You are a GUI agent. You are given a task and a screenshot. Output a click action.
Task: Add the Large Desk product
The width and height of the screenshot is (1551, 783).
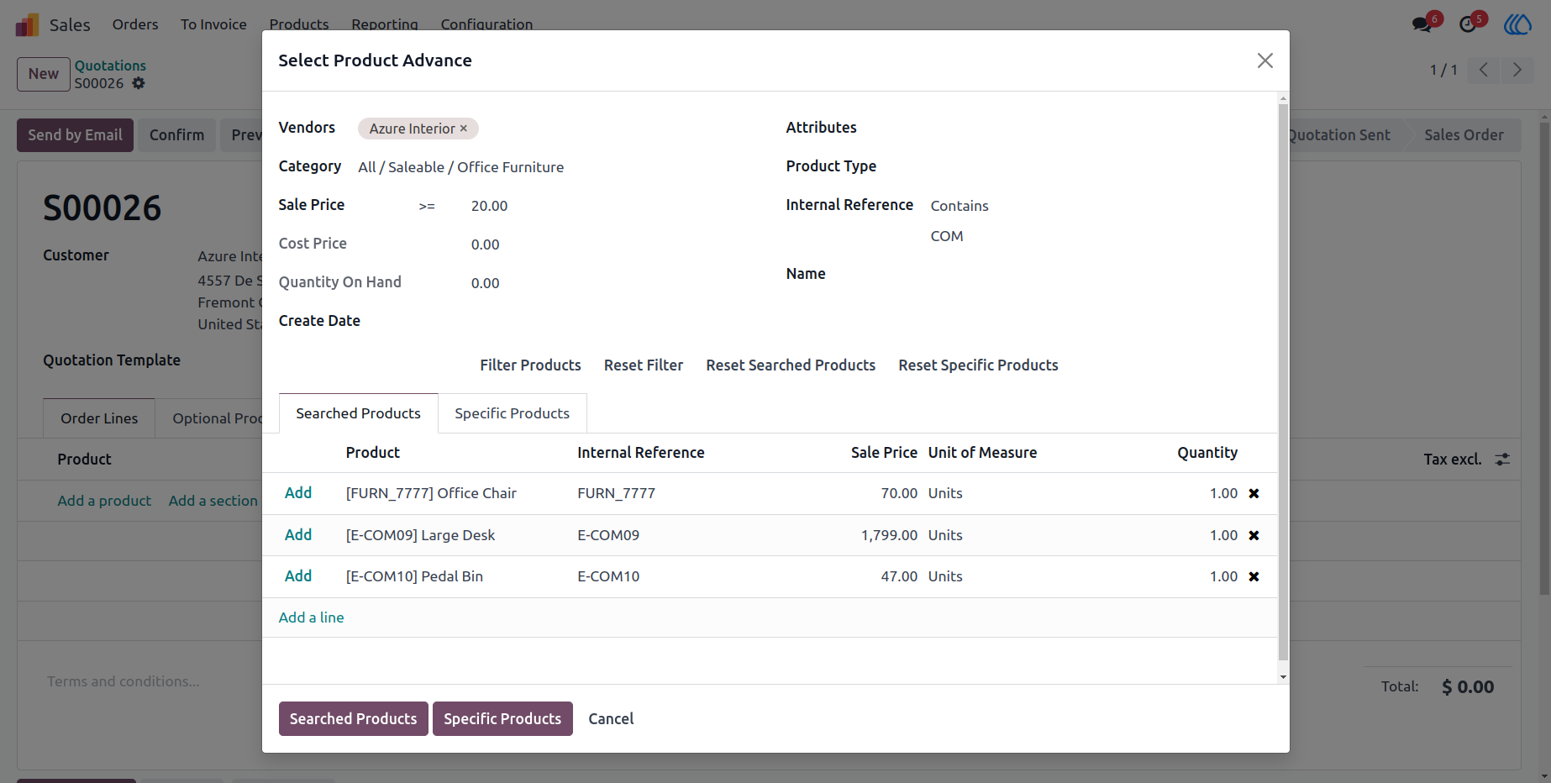[x=298, y=535]
